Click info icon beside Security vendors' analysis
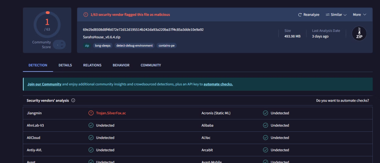380x163 pixels. (73, 100)
